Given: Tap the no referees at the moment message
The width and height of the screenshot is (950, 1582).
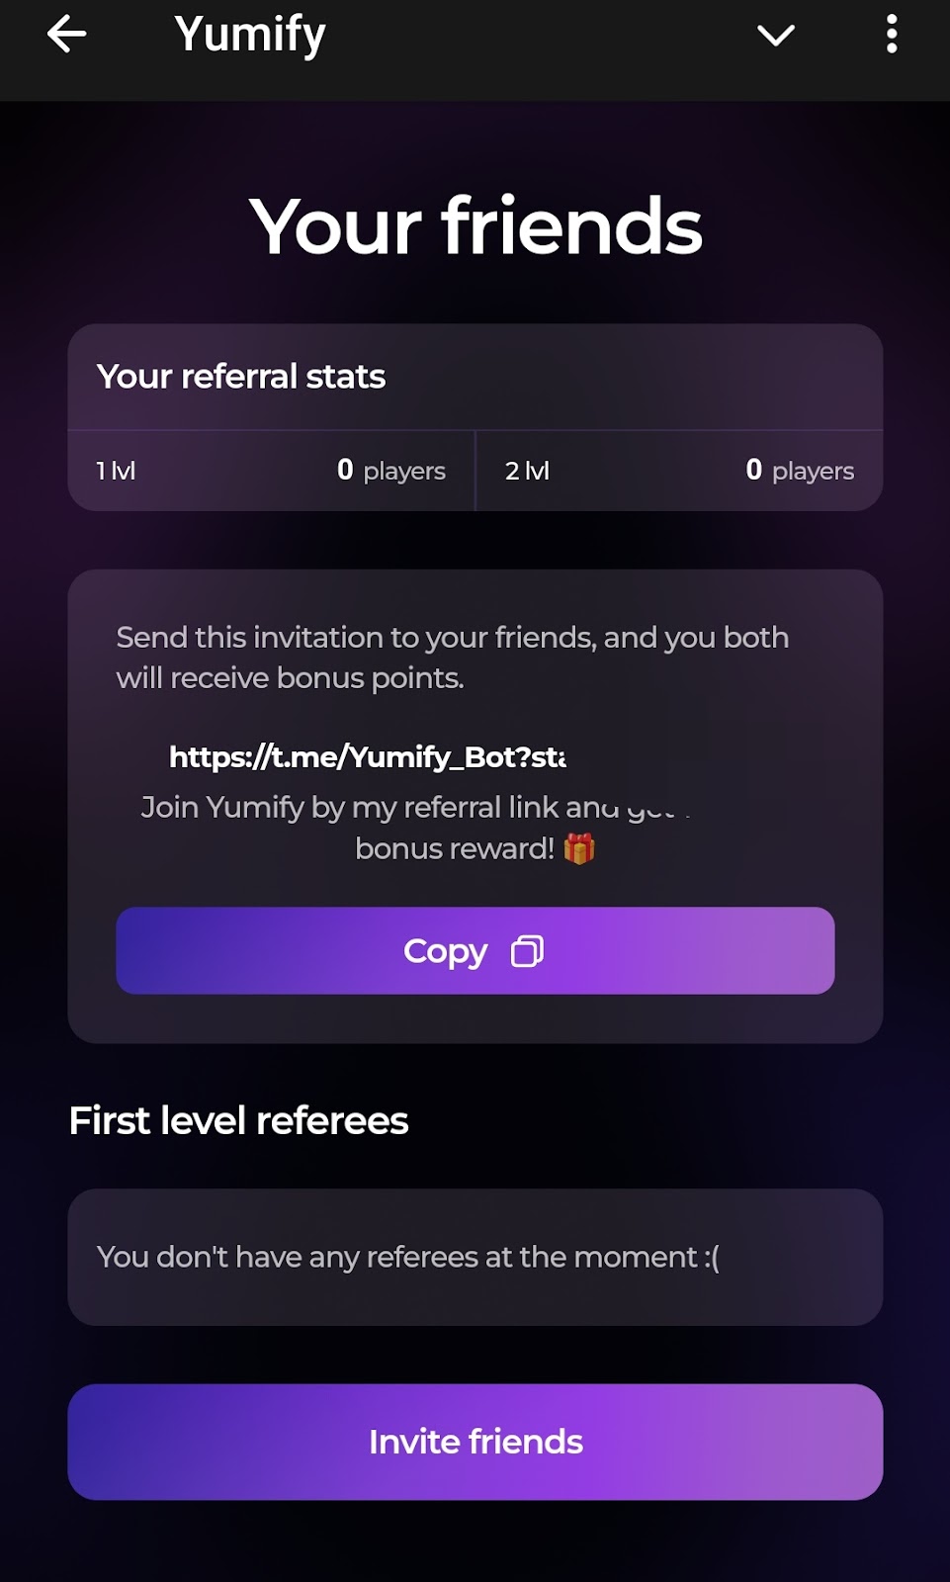Looking at the screenshot, I should pos(408,1257).
